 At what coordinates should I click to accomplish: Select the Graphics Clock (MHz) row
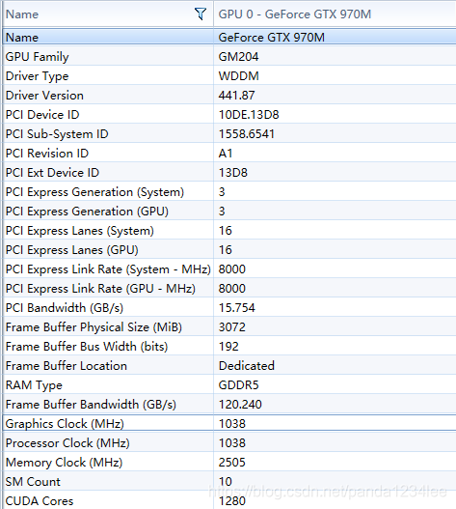229,423
